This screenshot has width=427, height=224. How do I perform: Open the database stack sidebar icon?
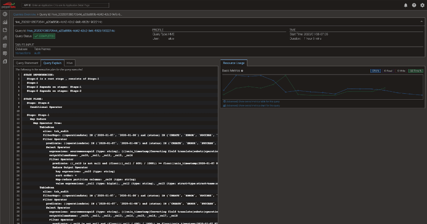point(5,46)
